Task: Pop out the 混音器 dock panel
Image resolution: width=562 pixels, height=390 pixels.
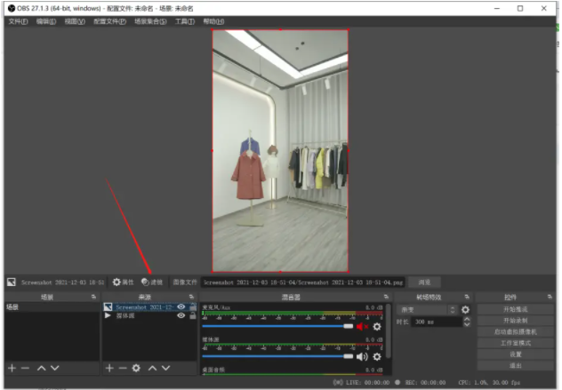Action: point(386,297)
